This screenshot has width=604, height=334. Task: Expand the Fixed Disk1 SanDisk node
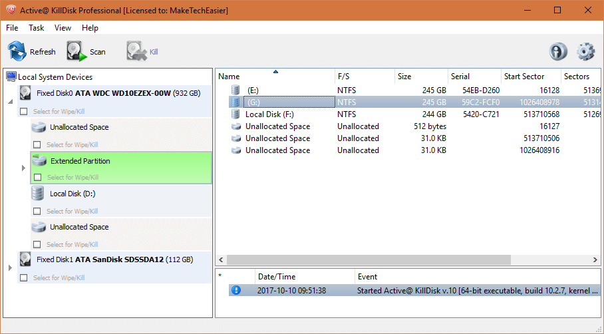click(10, 267)
